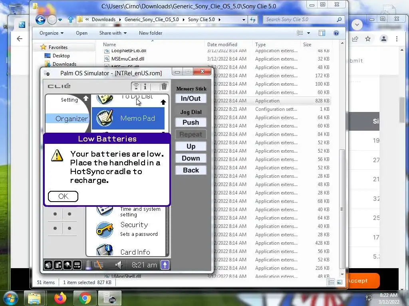409x306 pixels.
Task: Tap the crossed-out card icon in Palm status bar
Action: tap(98, 265)
